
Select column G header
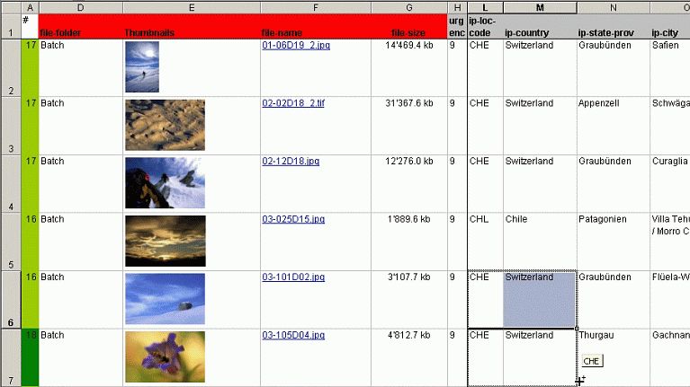click(409, 7)
